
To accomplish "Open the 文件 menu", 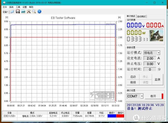I will click(4, 7).
